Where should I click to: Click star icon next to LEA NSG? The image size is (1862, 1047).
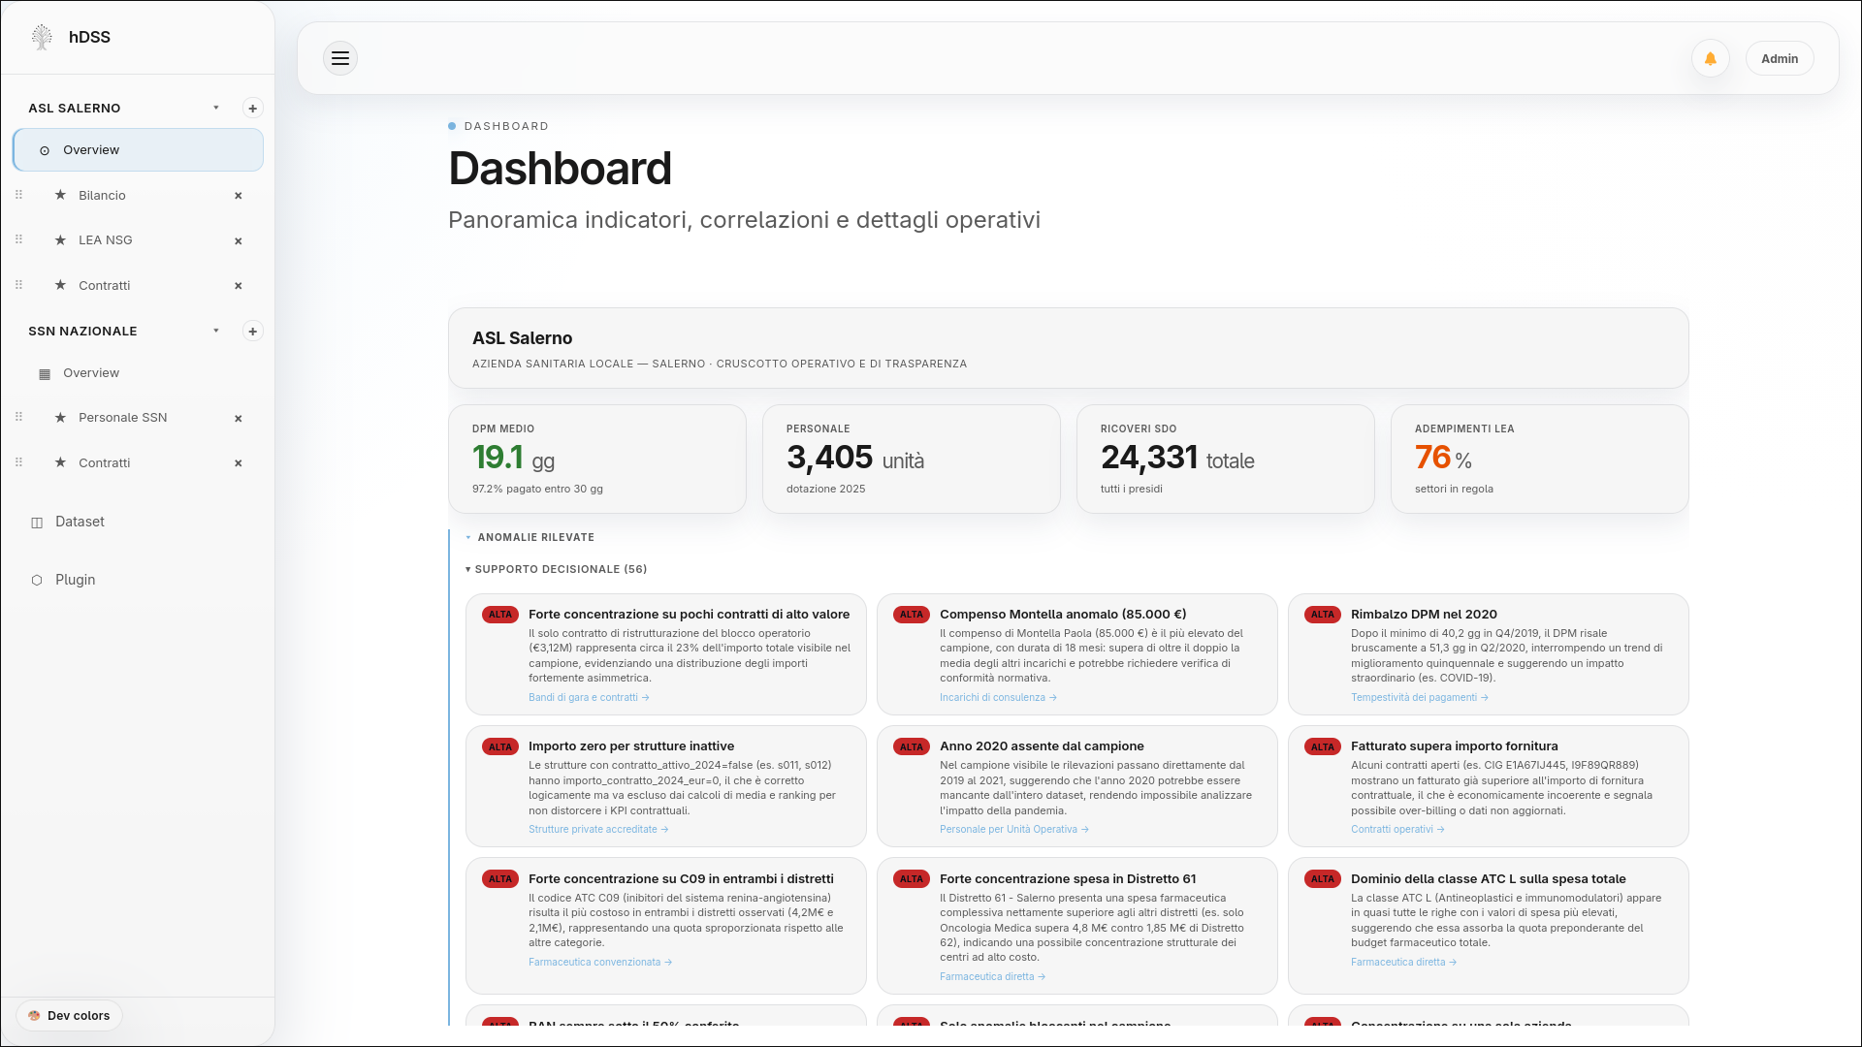tap(60, 239)
